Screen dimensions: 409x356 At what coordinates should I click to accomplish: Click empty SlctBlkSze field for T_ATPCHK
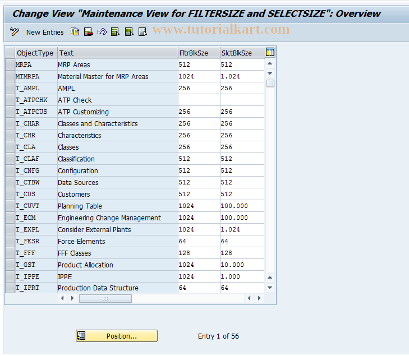pos(242,100)
